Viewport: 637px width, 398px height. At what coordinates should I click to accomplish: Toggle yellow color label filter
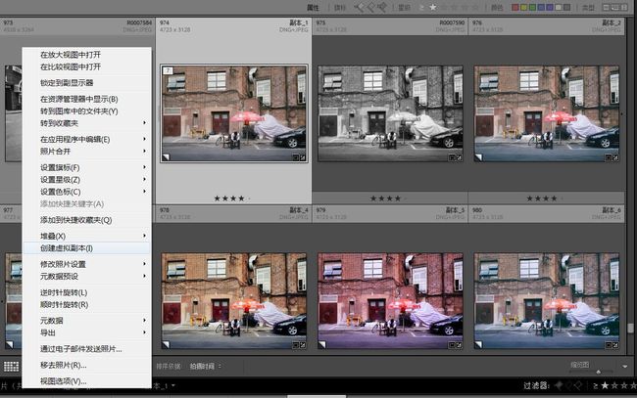click(523, 7)
